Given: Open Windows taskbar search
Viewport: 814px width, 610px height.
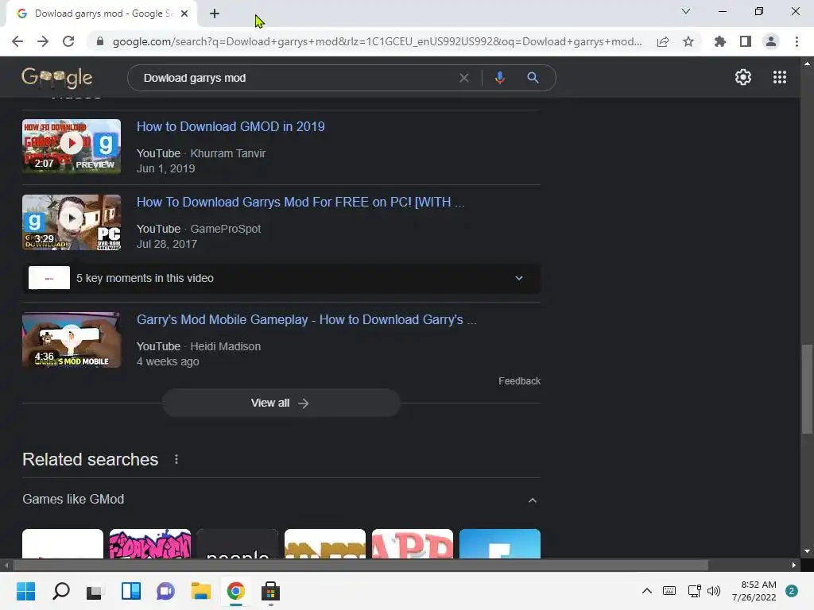Looking at the screenshot, I should click(x=60, y=591).
